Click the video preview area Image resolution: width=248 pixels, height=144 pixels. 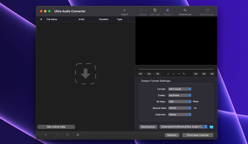[176, 41]
